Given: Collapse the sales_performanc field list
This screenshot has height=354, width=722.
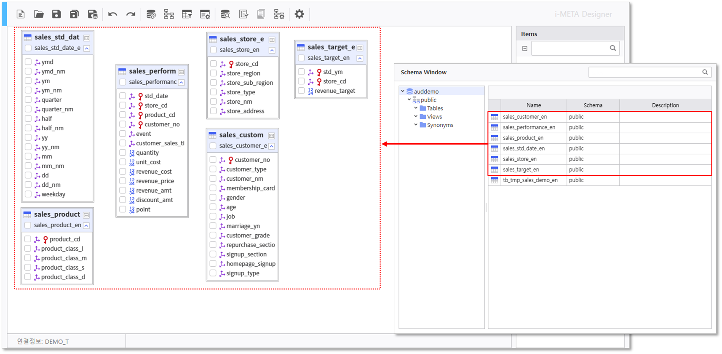Looking at the screenshot, I should tap(181, 82).
